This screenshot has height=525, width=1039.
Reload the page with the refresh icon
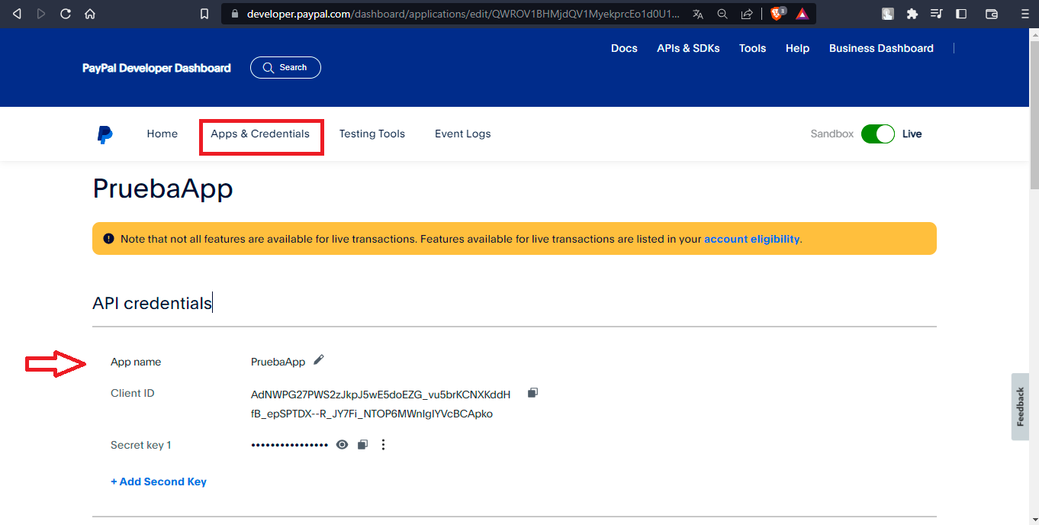coord(66,14)
